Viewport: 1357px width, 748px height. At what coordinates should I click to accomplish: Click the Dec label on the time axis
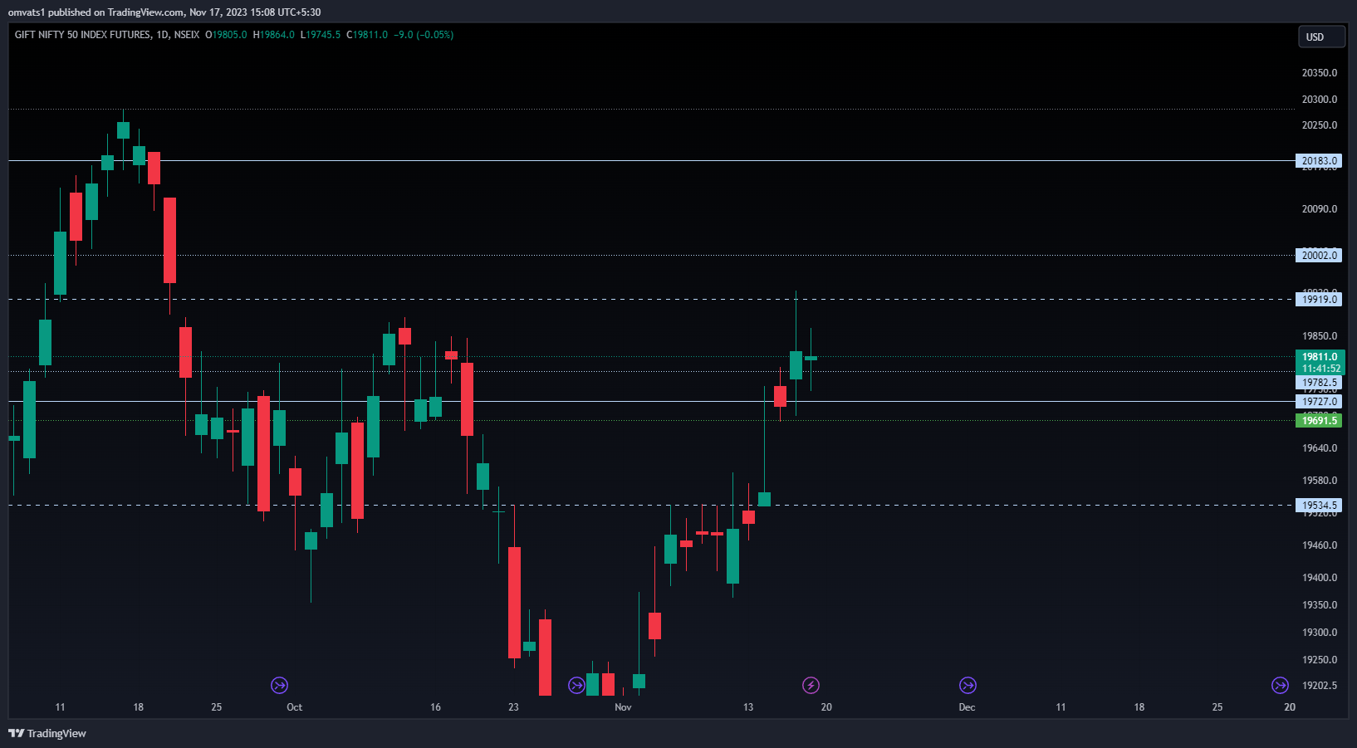coord(967,707)
